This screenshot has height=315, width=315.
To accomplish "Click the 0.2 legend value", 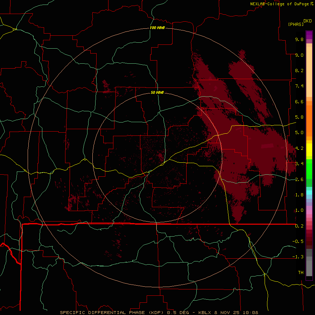I will click(x=299, y=226).
